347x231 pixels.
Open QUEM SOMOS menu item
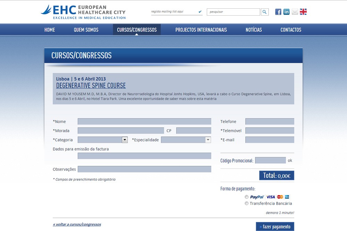(x=86, y=29)
